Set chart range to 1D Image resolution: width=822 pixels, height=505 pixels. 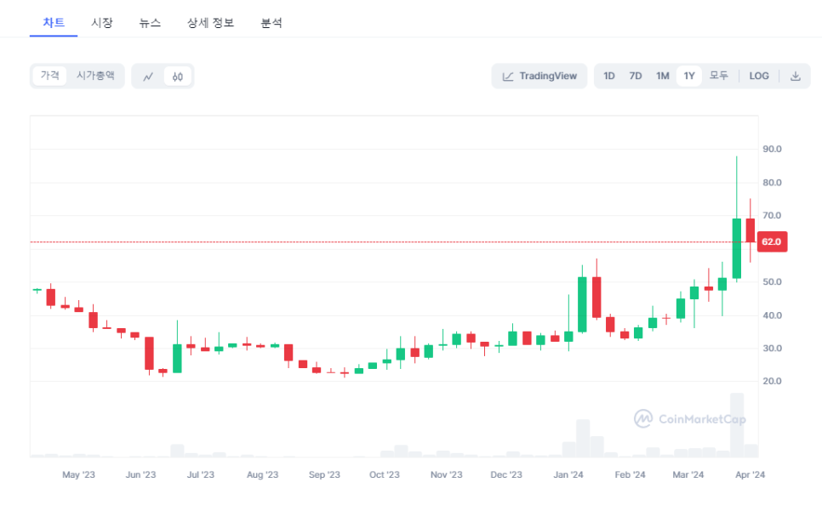608,76
